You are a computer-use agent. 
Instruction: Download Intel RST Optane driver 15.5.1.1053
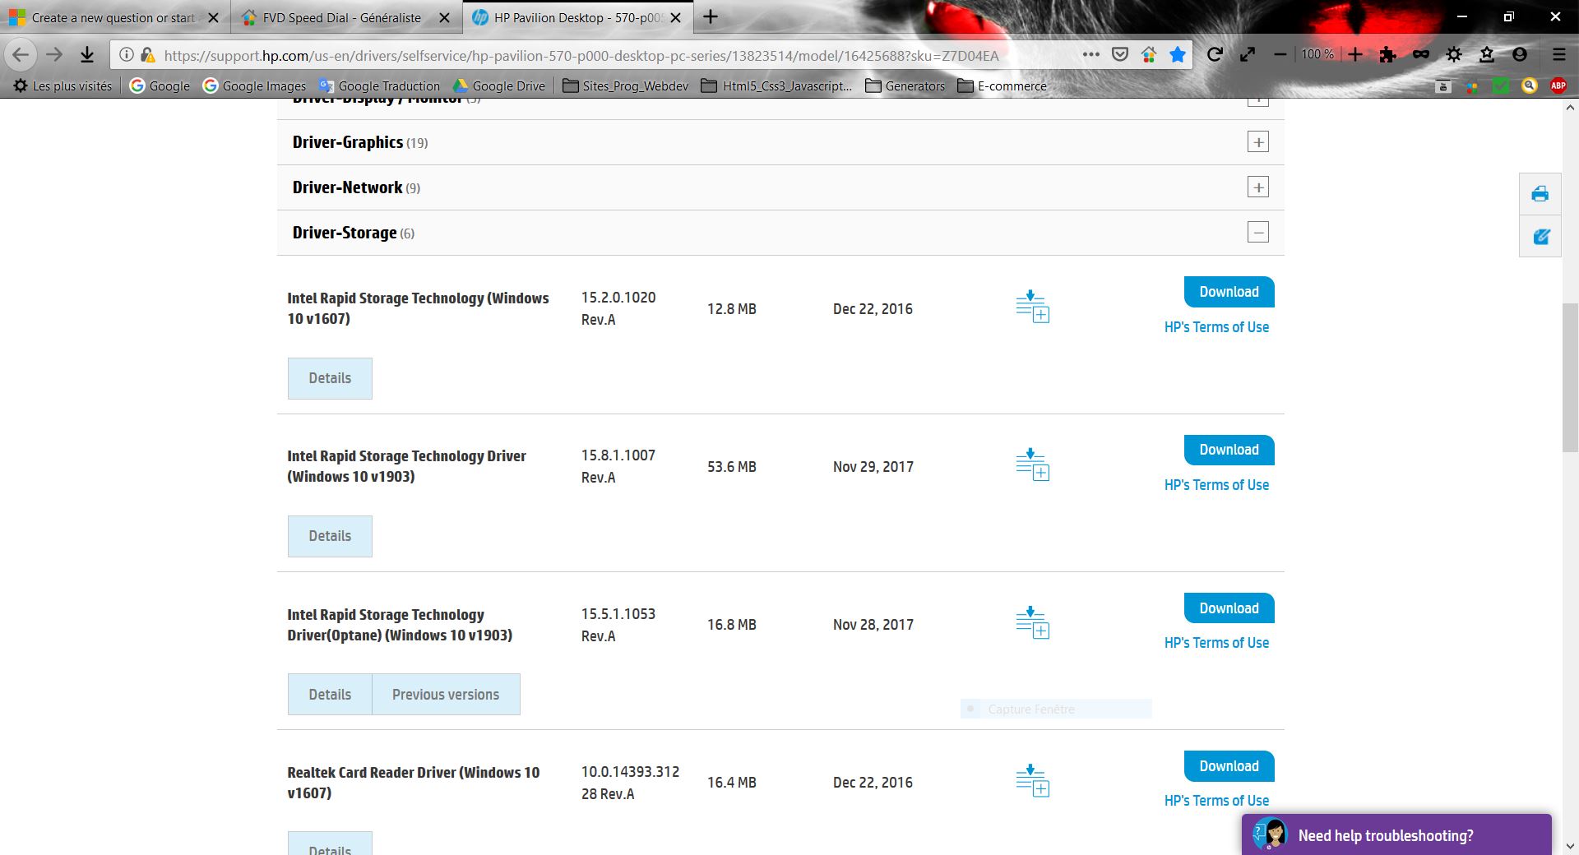click(x=1229, y=608)
